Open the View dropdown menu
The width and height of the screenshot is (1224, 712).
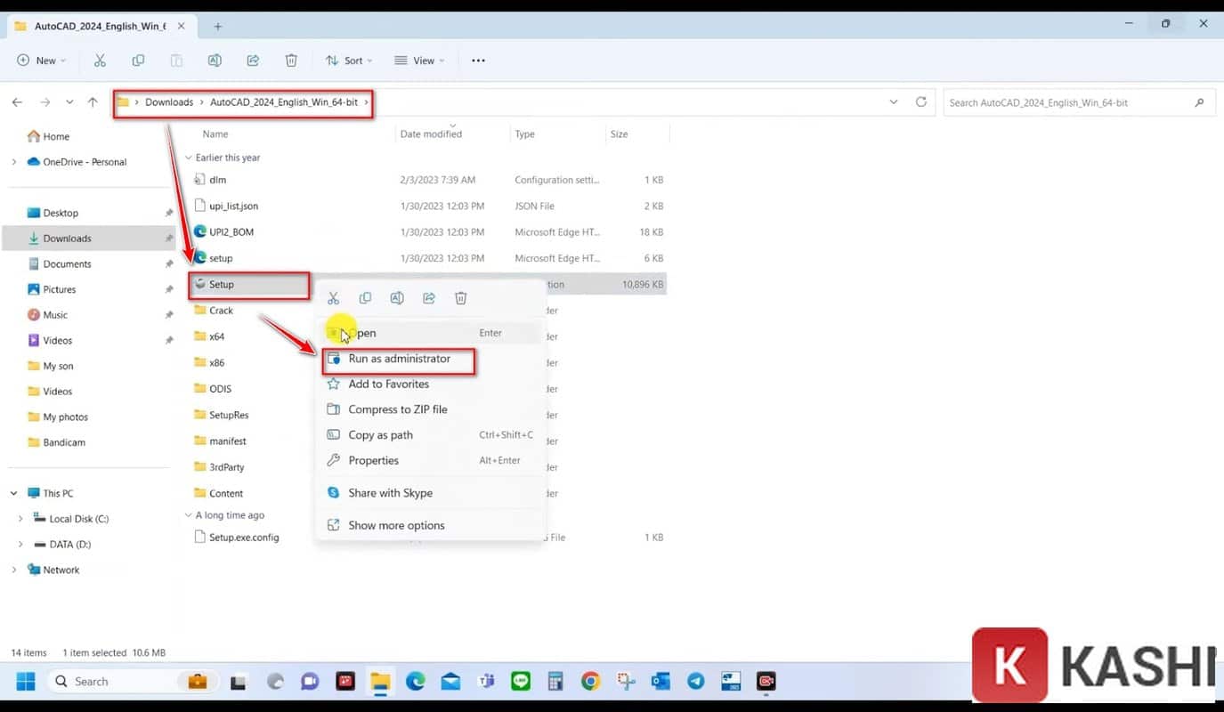pyautogui.click(x=419, y=61)
